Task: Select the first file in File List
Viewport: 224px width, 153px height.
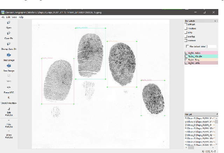Action: [x=199, y=118]
